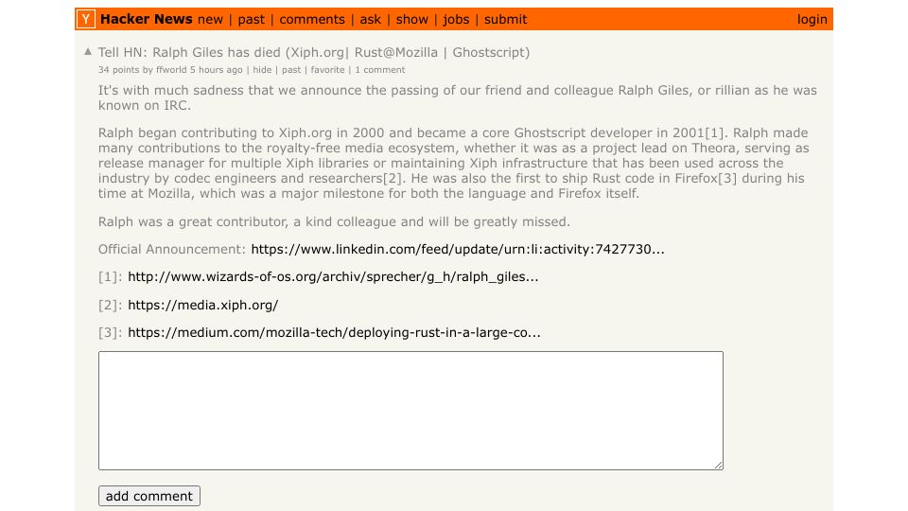Click the past link under the title

[x=291, y=69]
